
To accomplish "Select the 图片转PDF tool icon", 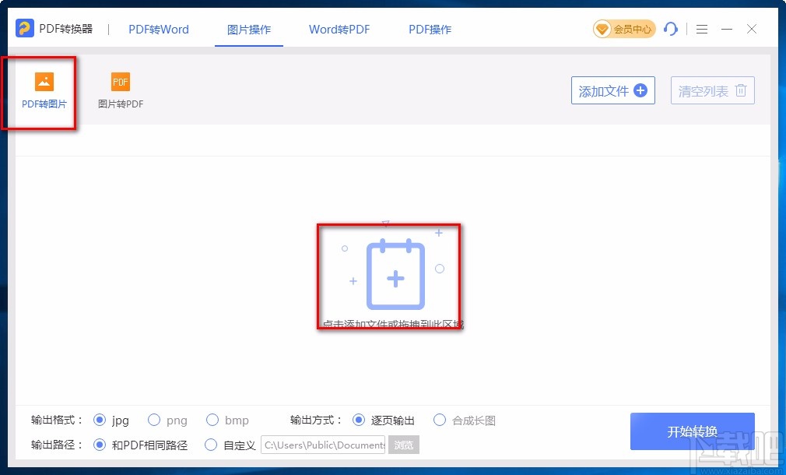I will pos(120,82).
